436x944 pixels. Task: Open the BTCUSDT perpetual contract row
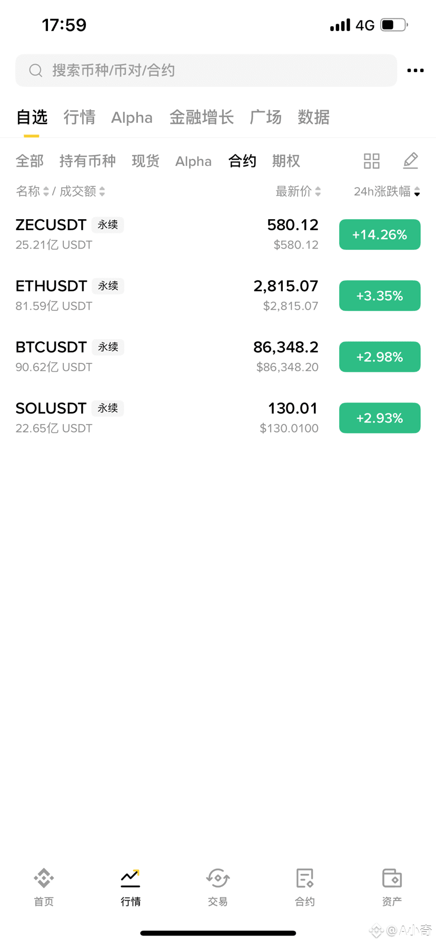[218, 357]
